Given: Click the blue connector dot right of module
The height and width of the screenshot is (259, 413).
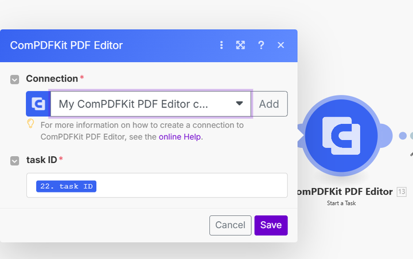Looking at the screenshot, I should (403, 136).
